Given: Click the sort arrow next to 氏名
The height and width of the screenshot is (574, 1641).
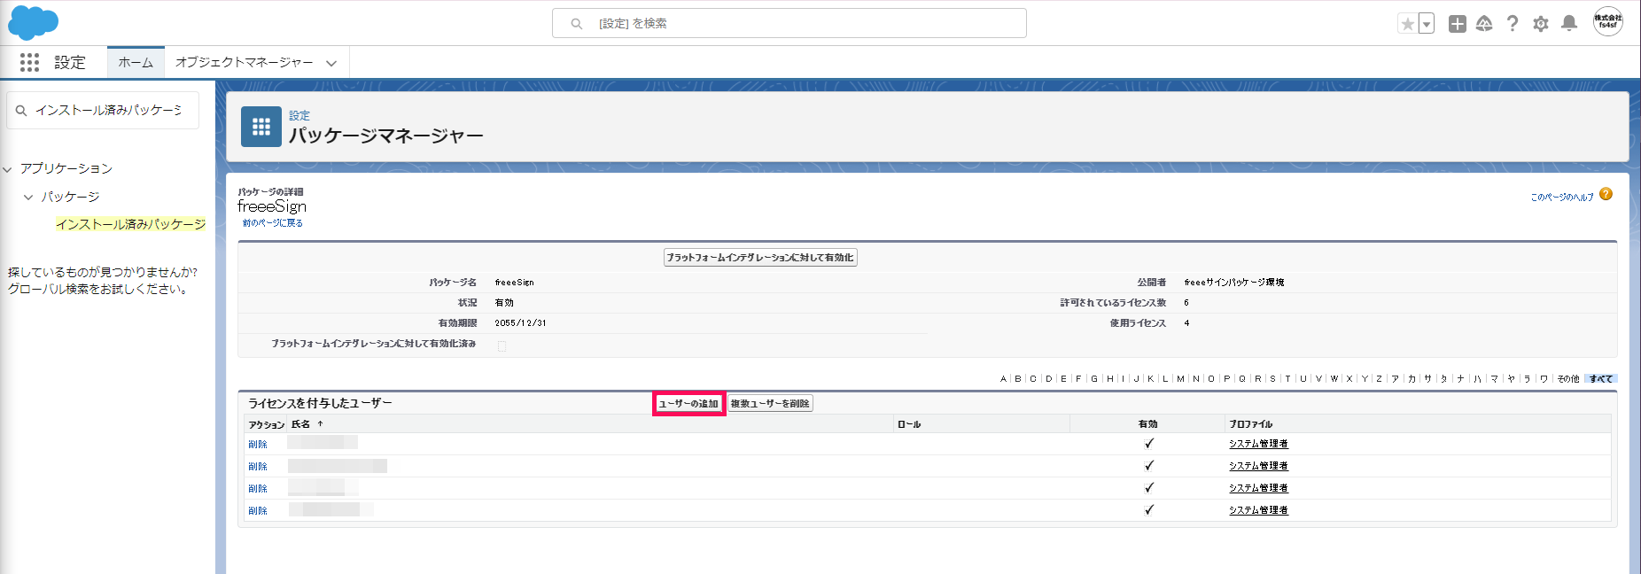Looking at the screenshot, I should click(x=320, y=424).
